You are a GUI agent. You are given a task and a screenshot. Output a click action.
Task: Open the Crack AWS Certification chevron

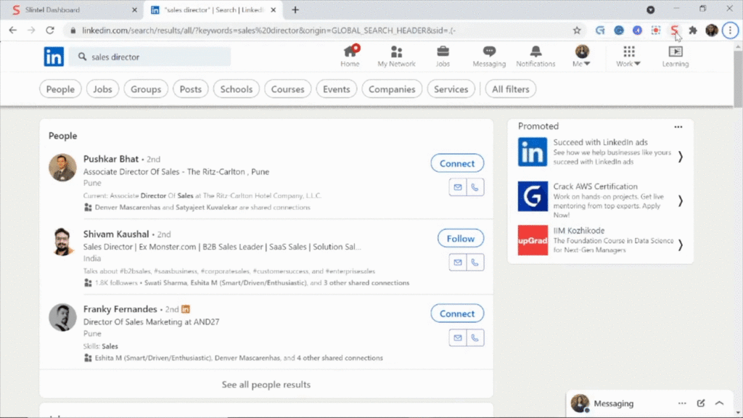coord(681,200)
